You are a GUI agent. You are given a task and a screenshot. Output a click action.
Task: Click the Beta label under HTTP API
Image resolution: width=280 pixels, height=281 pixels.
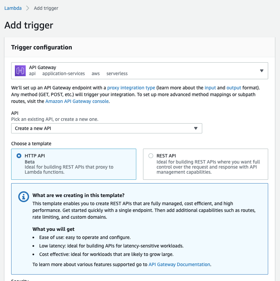tap(30, 162)
